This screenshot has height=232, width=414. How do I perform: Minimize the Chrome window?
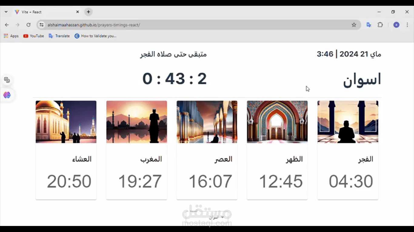pyautogui.click(x=379, y=12)
